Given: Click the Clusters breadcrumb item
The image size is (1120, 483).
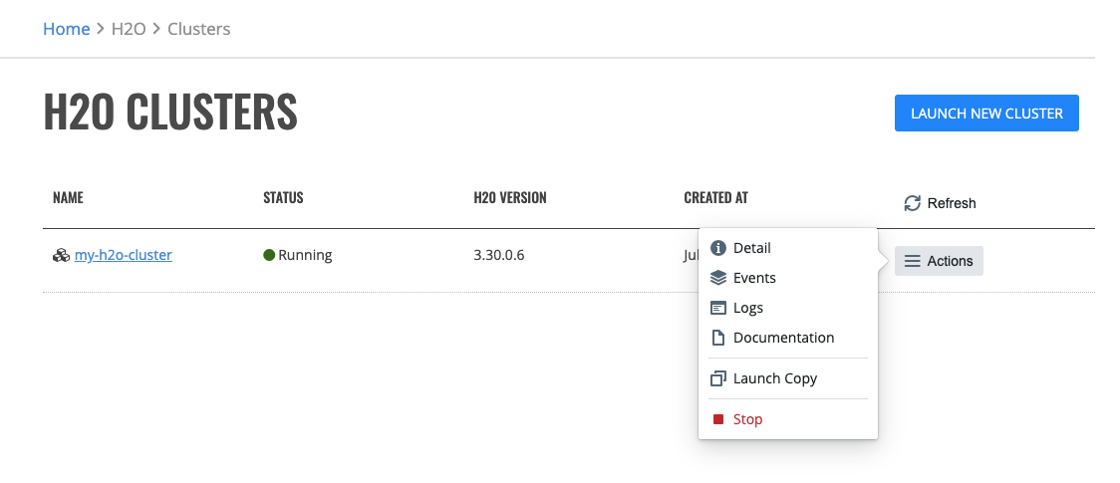Looking at the screenshot, I should (x=198, y=29).
